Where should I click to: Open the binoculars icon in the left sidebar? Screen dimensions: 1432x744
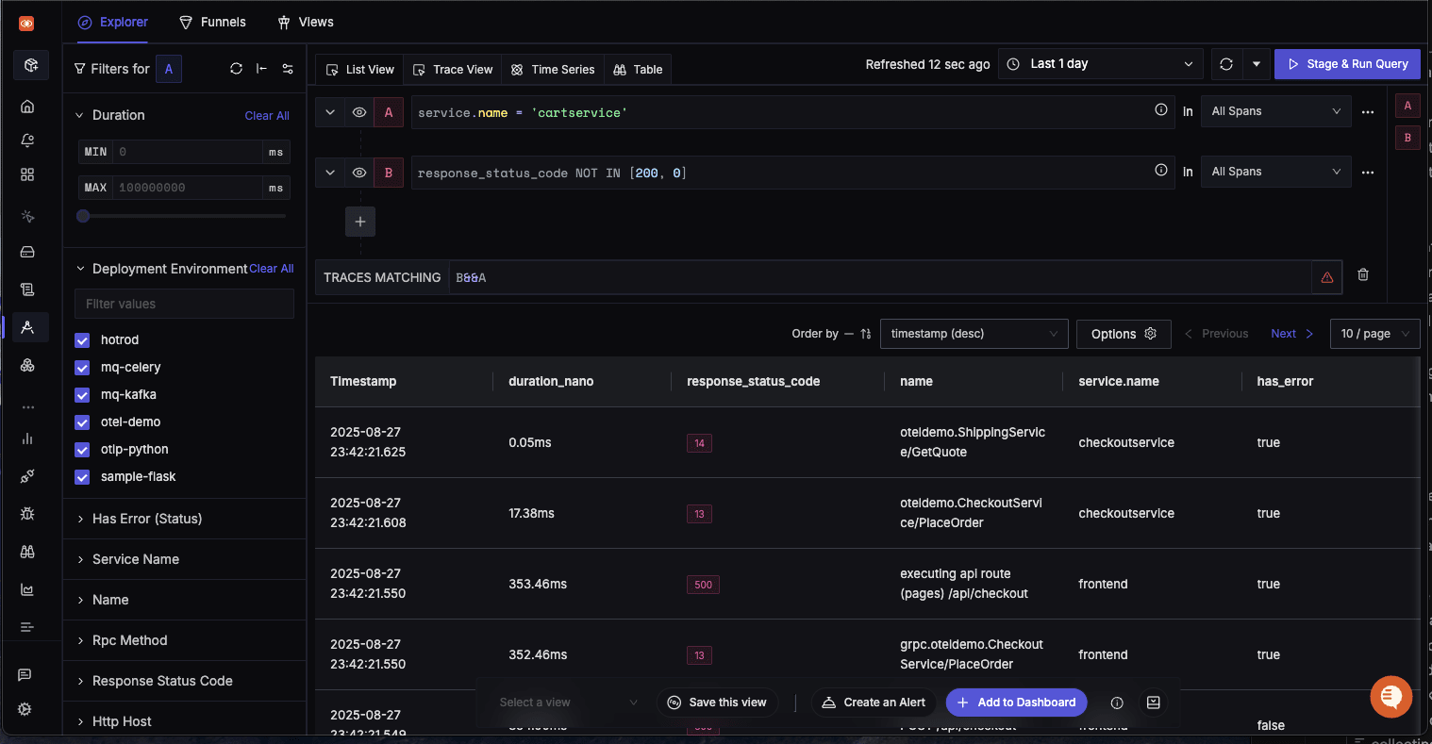click(27, 552)
